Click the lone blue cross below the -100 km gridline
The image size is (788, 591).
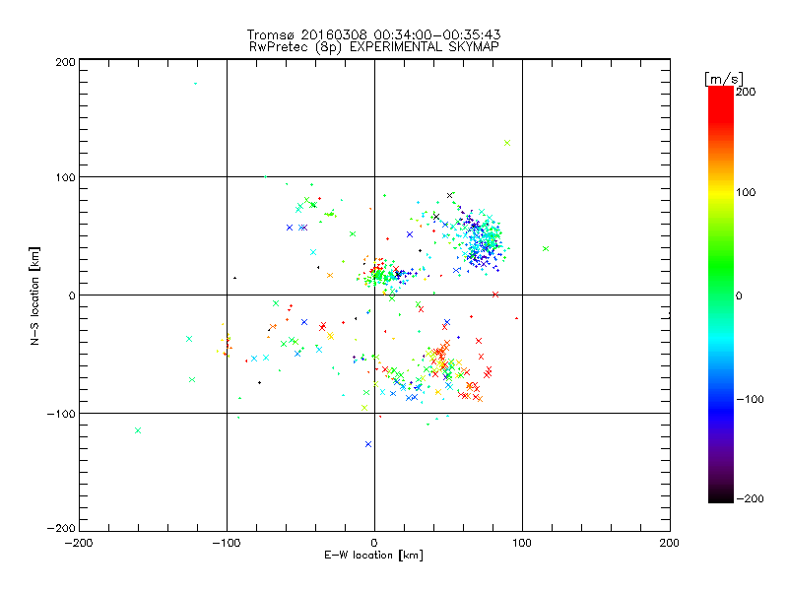tap(368, 444)
